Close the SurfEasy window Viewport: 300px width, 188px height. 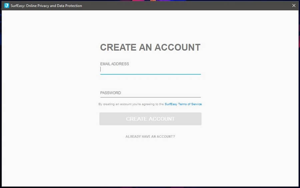[294, 6]
